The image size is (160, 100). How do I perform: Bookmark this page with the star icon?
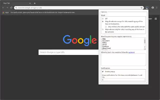(x=141, y=8)
